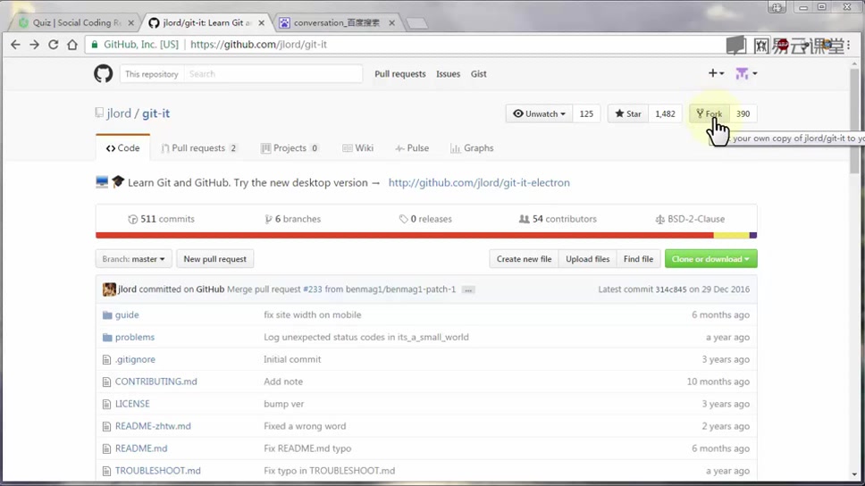Screen dimensions: 865x486
Task: Click the GitHub Octocat logo
Action: 103,73
